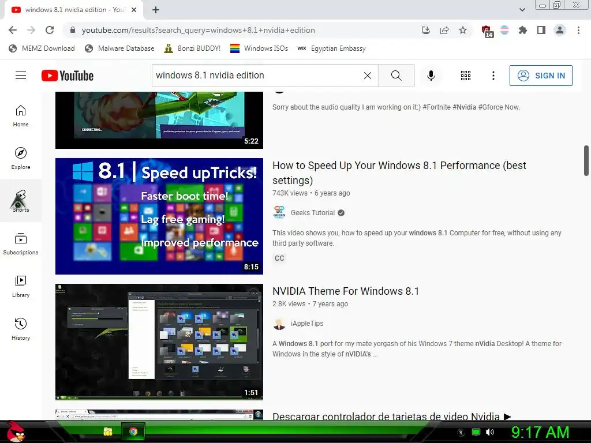The height and width of the screenshot is (443, 591).
Task: Go to Home in the sidebar
Action: click(21, 115)
